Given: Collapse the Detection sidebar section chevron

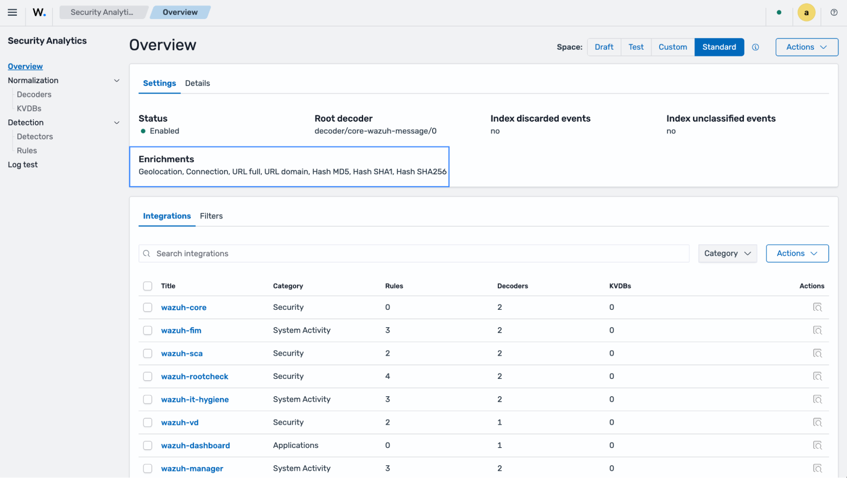Looking at the screenshot, I should pos(117,122).
